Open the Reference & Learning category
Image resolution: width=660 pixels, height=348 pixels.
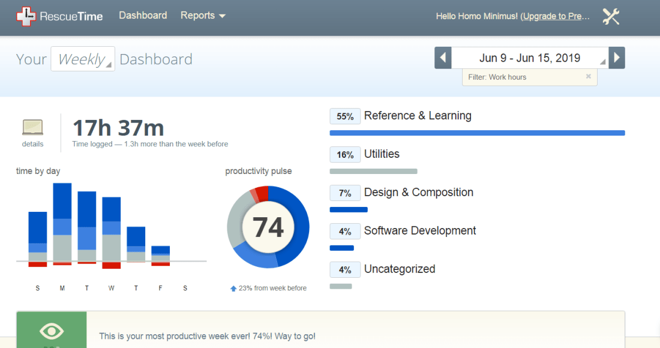pyautogui.click(x=418, y=116)
